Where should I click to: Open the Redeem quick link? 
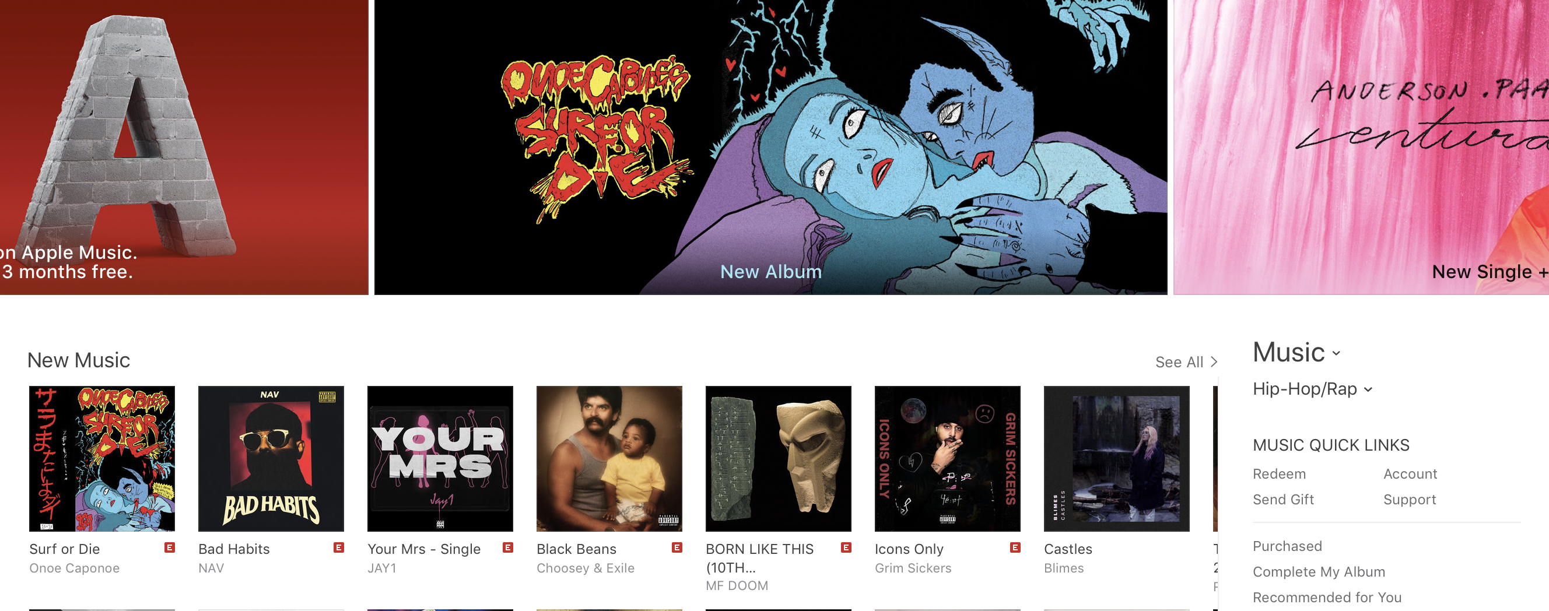pyautogui.click(x=1279, y=474)
